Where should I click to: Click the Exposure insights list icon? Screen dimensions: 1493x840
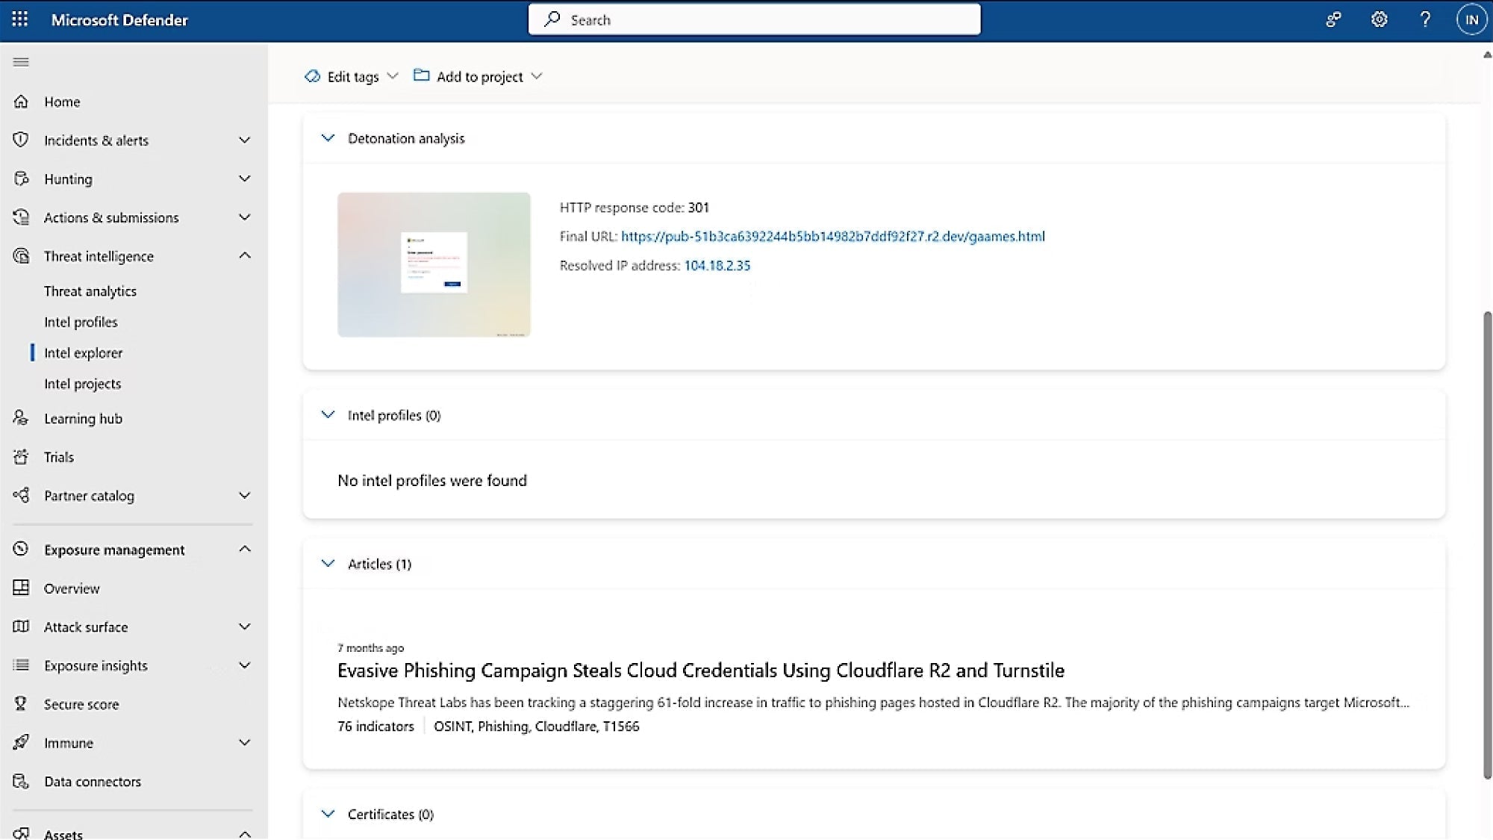pyautogui.click(x=21, y=665)
